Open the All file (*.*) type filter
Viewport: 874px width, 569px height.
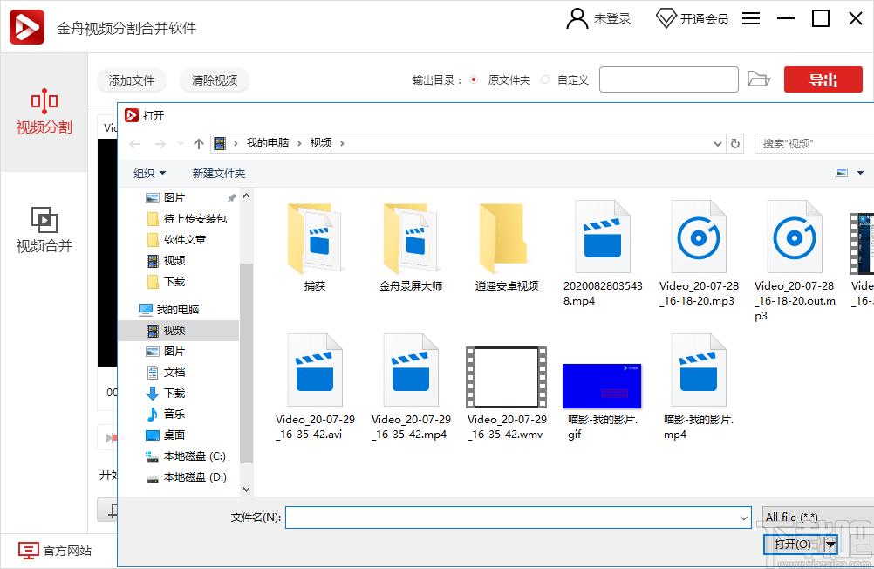coord(817,518)
